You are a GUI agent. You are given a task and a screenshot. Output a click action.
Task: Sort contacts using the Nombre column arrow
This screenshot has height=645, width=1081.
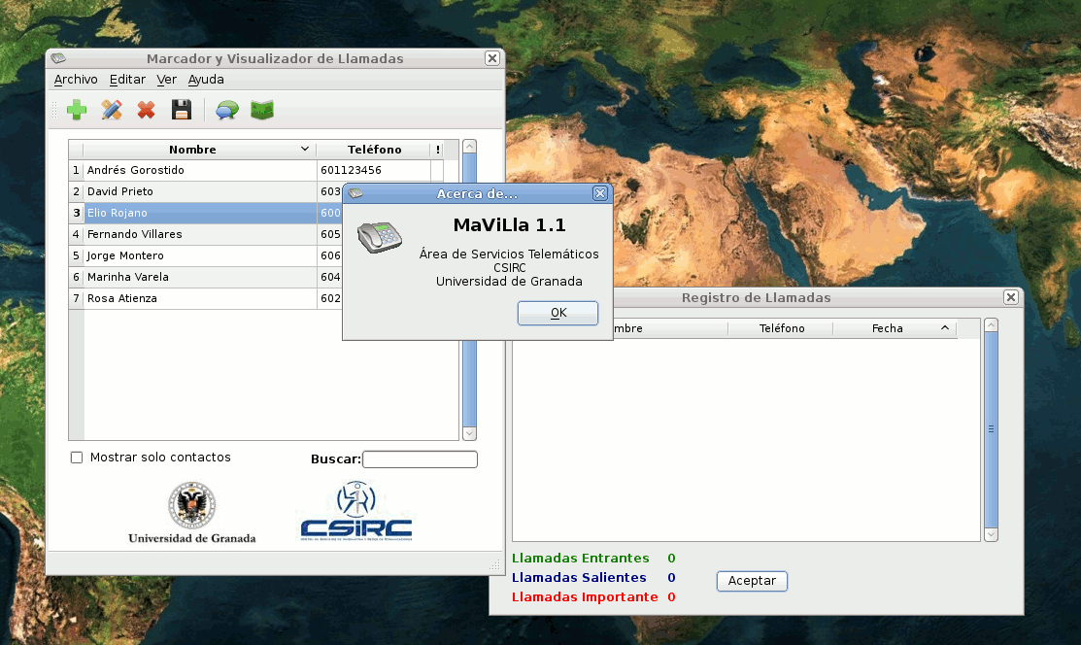coord(305,150)
